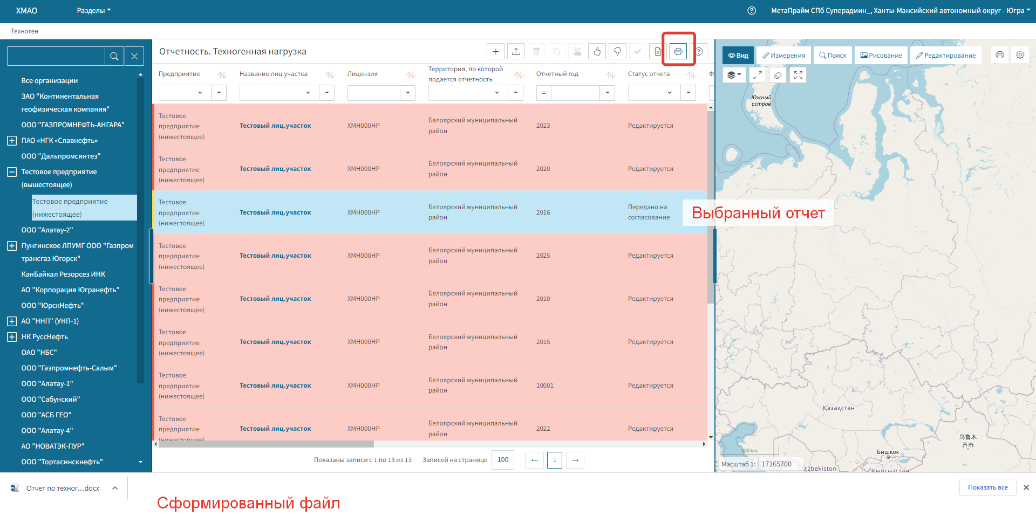
Task: Click the organization search input field
Action: [56, 56]
